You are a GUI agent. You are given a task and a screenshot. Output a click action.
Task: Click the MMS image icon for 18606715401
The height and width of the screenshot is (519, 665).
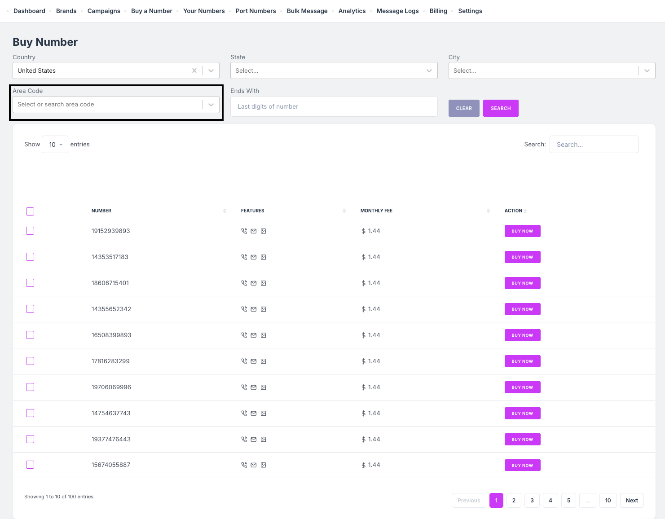click(x=264, y=283)
